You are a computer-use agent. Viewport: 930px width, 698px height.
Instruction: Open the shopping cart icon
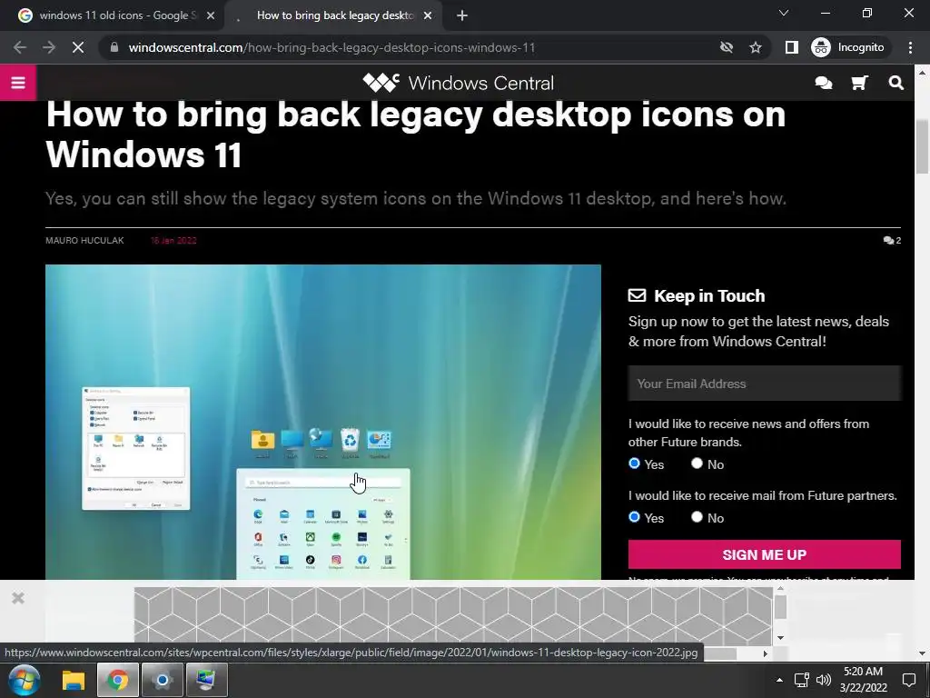[x=859, y=83]
